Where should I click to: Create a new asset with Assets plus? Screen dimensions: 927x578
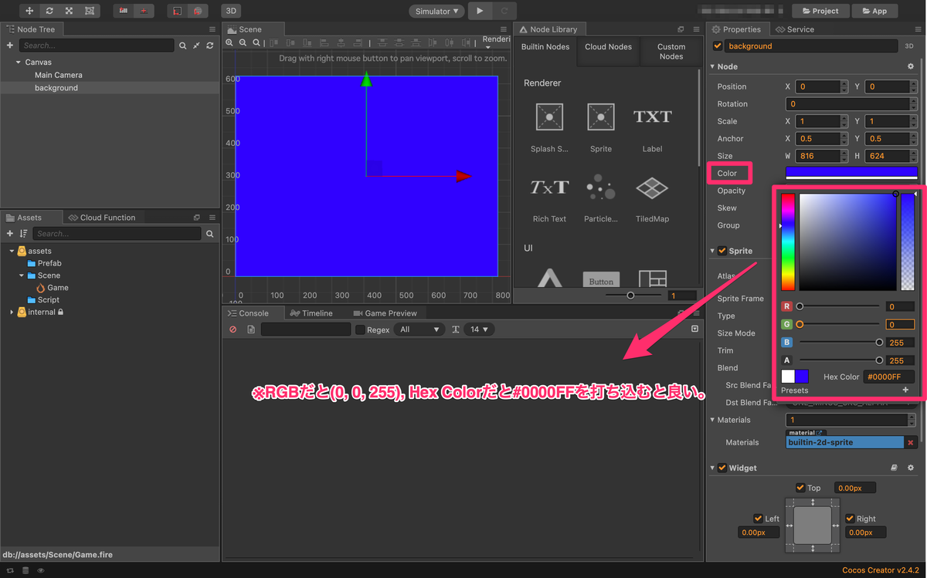pyautogui.click(x=10, y=234)
